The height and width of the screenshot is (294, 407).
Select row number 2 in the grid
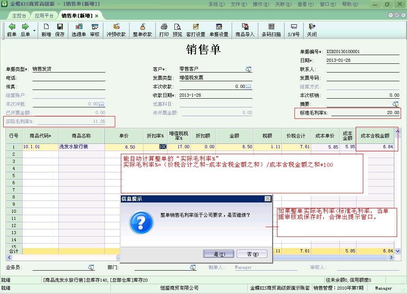click(x=14, y=154)
